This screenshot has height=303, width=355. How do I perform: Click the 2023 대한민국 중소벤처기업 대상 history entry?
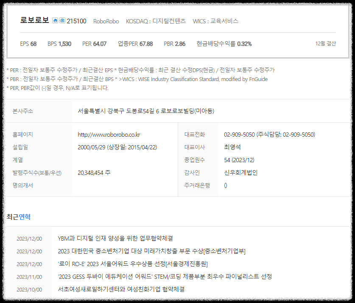(152, 251)
